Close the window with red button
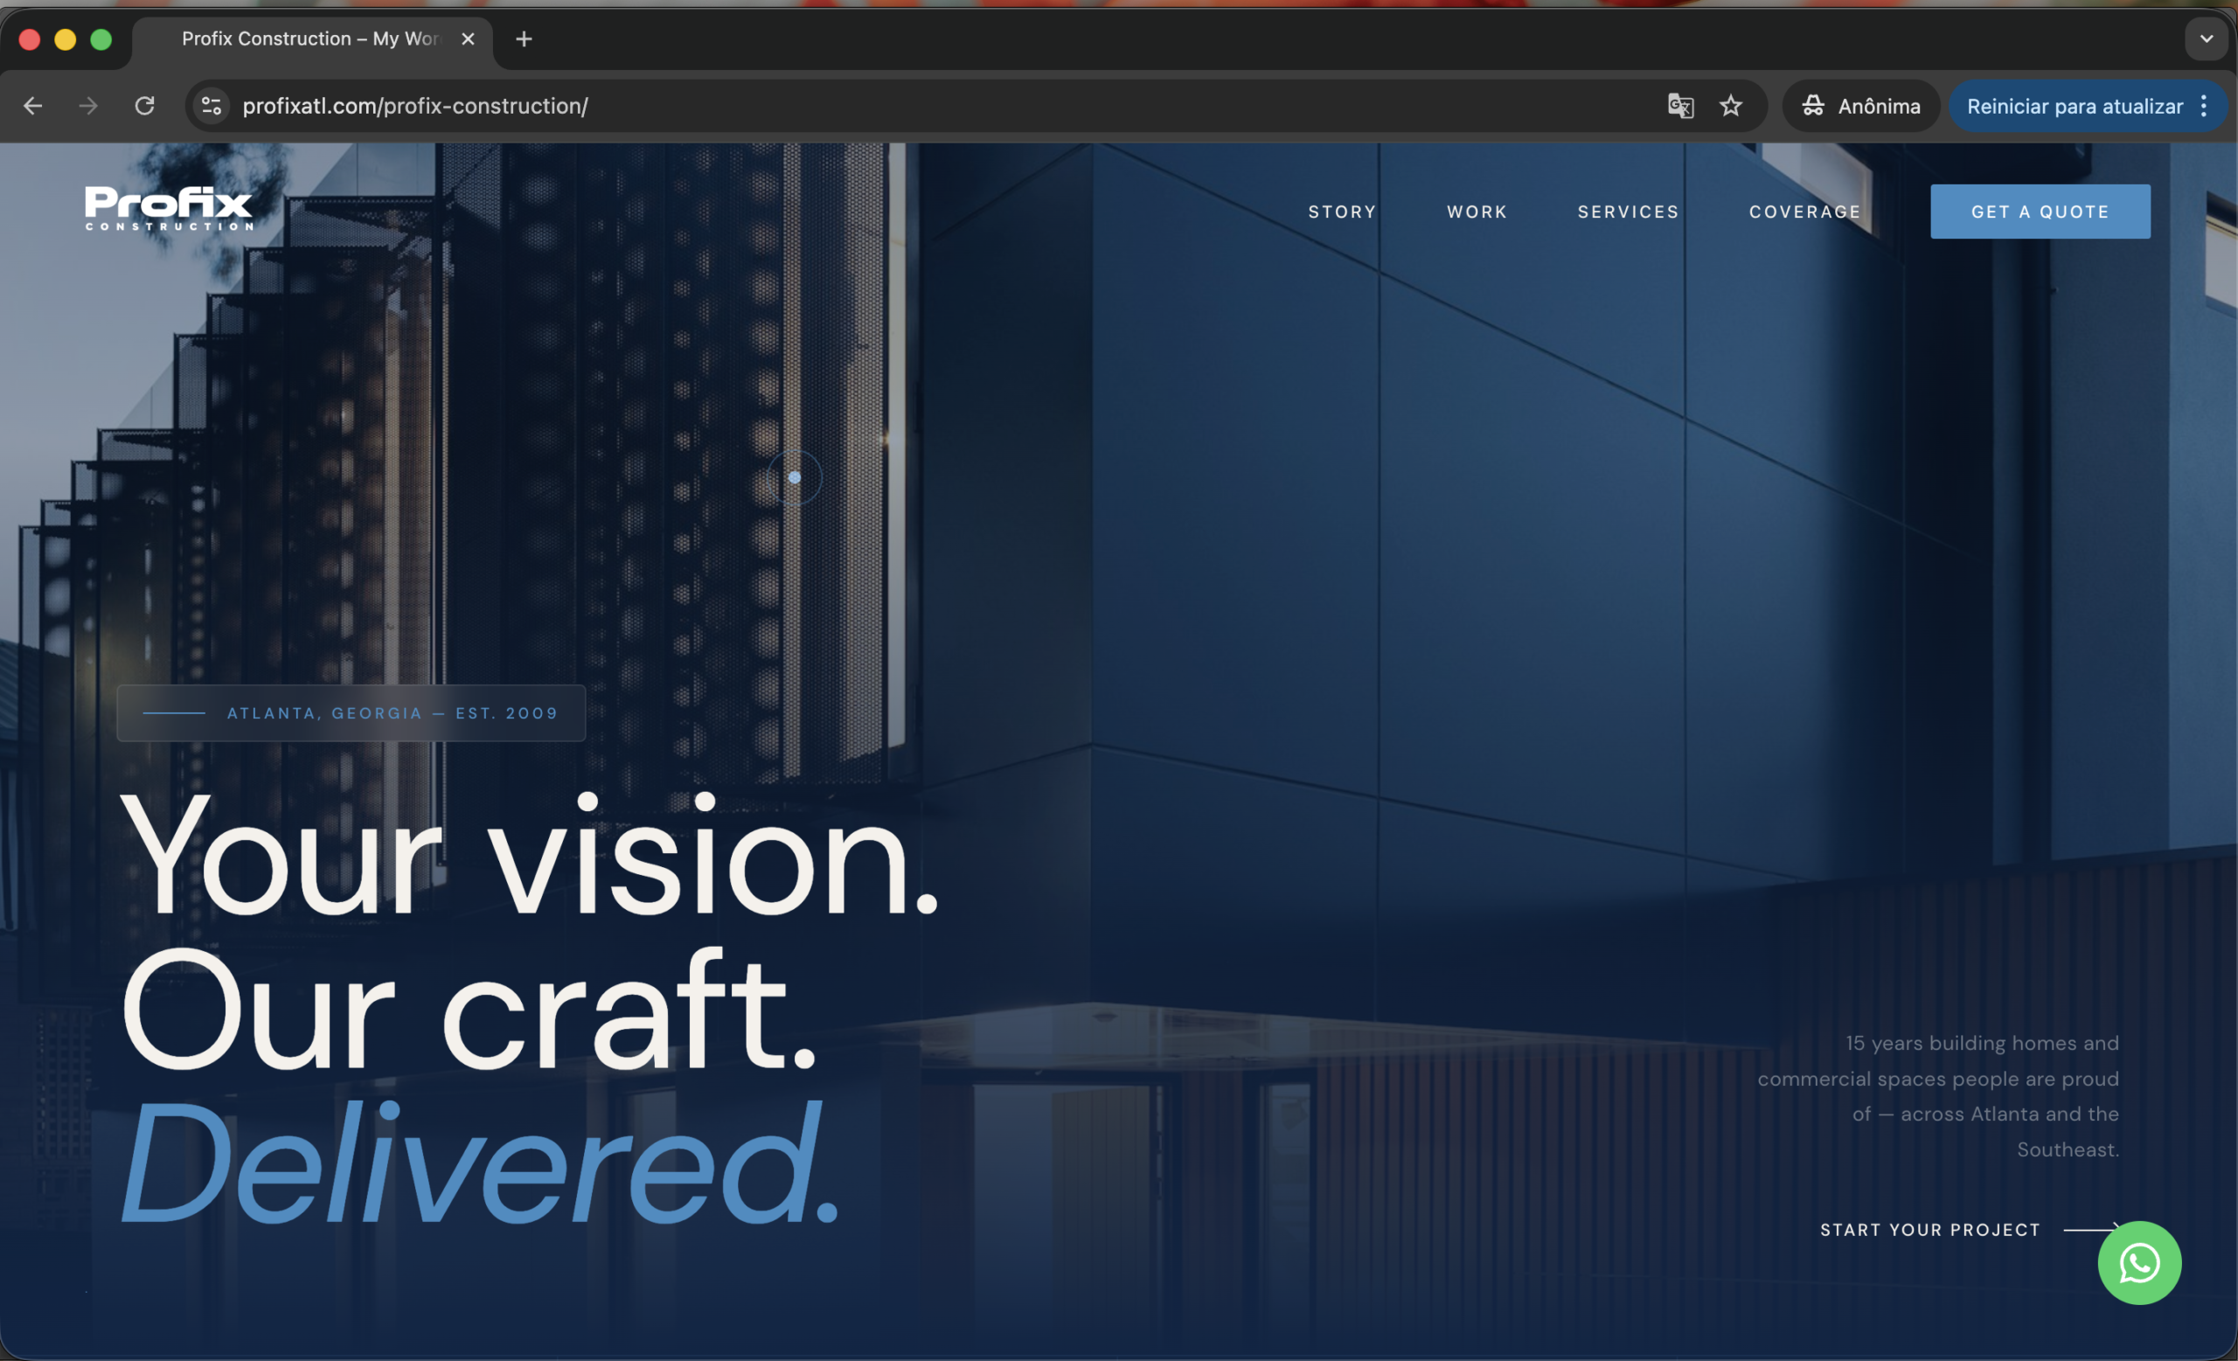 click(x=29, y=39)
